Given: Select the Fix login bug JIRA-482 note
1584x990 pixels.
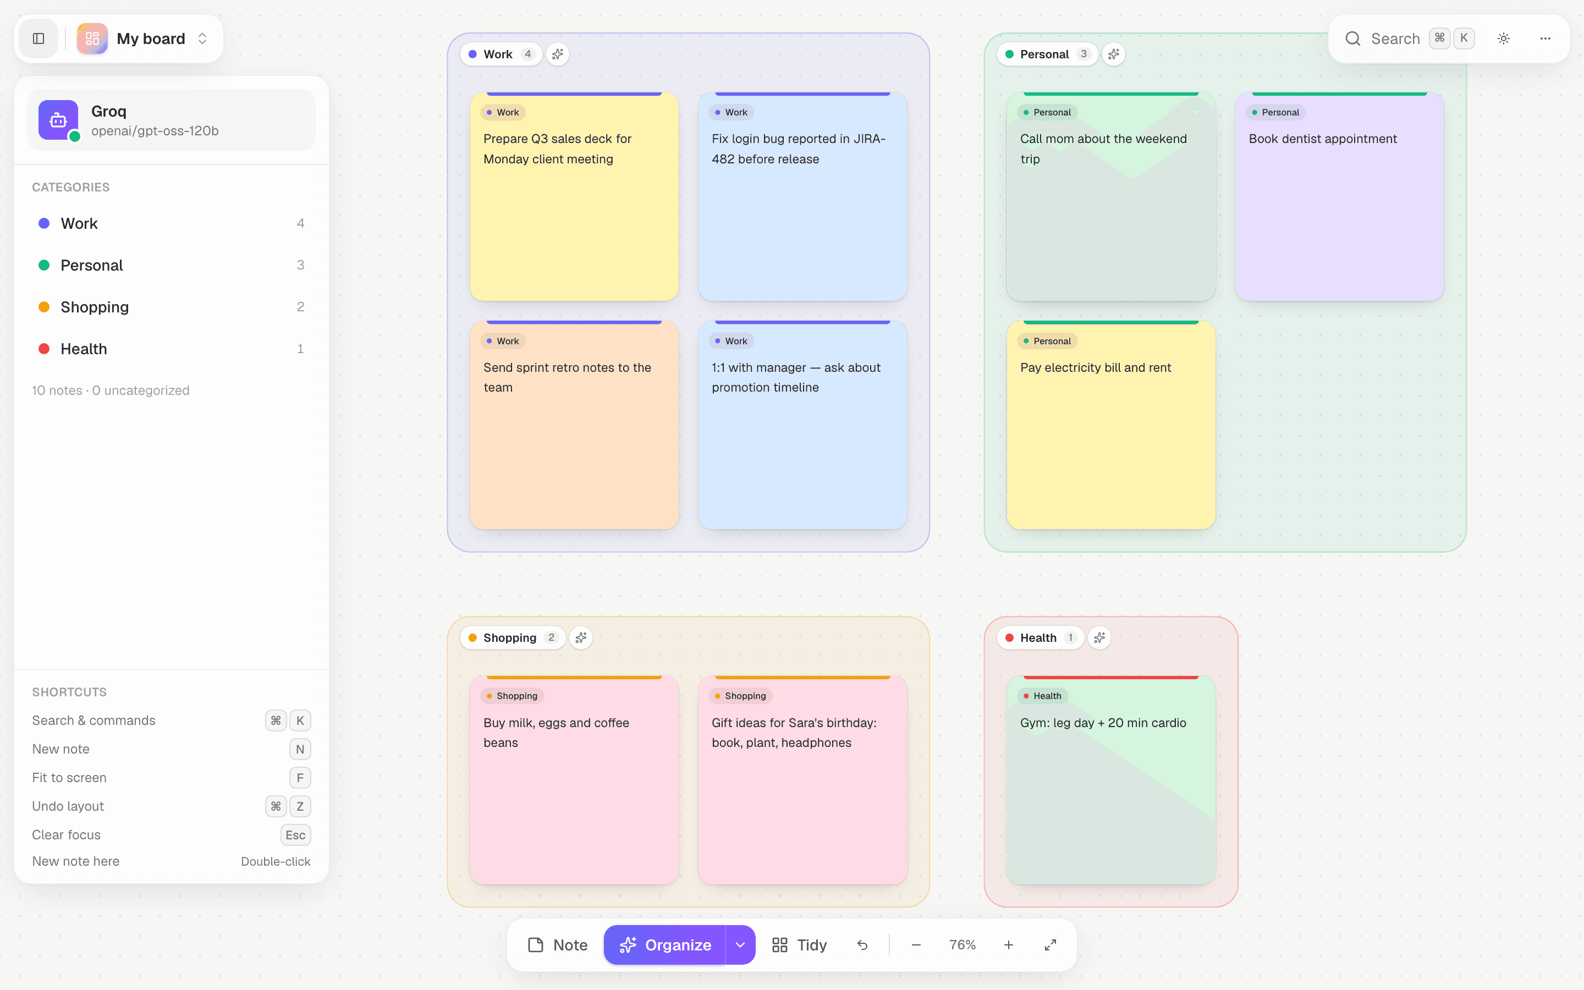Looking at the screenshot, I should [x=802, y=196].
